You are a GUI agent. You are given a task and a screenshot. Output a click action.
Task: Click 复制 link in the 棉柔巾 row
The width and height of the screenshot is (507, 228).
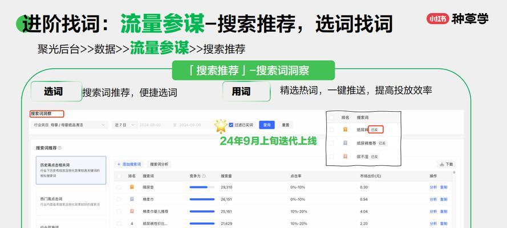444,199
